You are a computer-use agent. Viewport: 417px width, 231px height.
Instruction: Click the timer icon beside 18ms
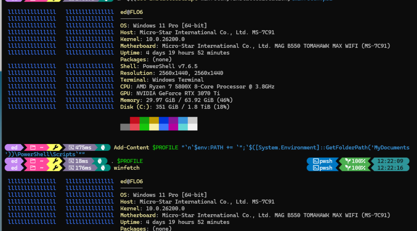point(71,161)
